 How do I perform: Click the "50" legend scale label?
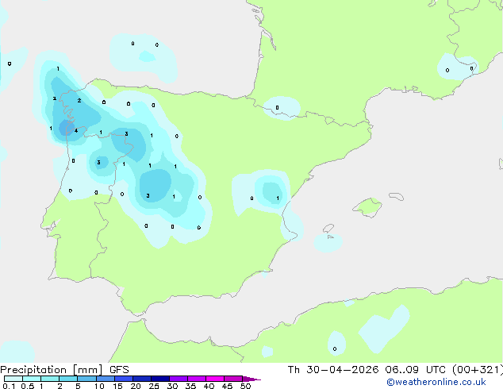coord(245,386)
